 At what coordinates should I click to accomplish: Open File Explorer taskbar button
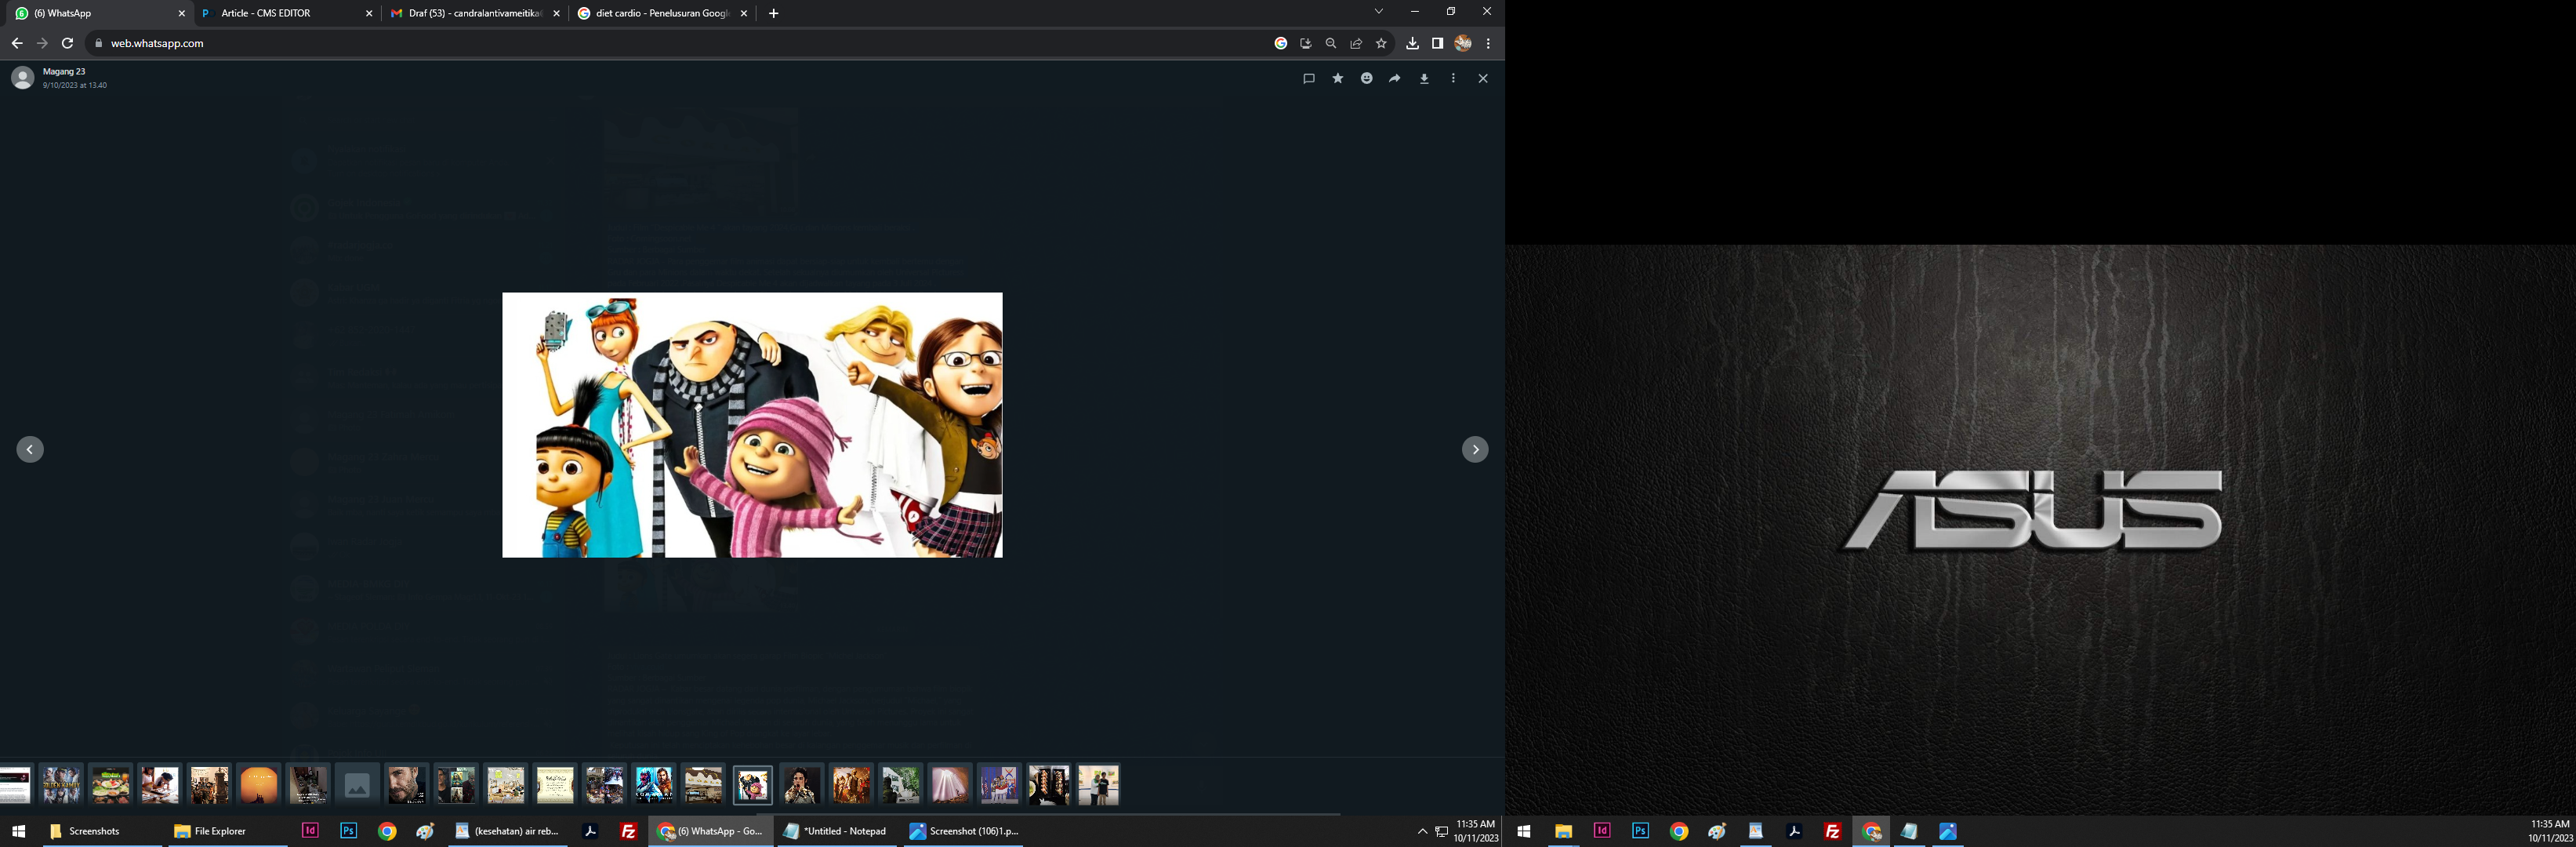click(x=228, y=831)
